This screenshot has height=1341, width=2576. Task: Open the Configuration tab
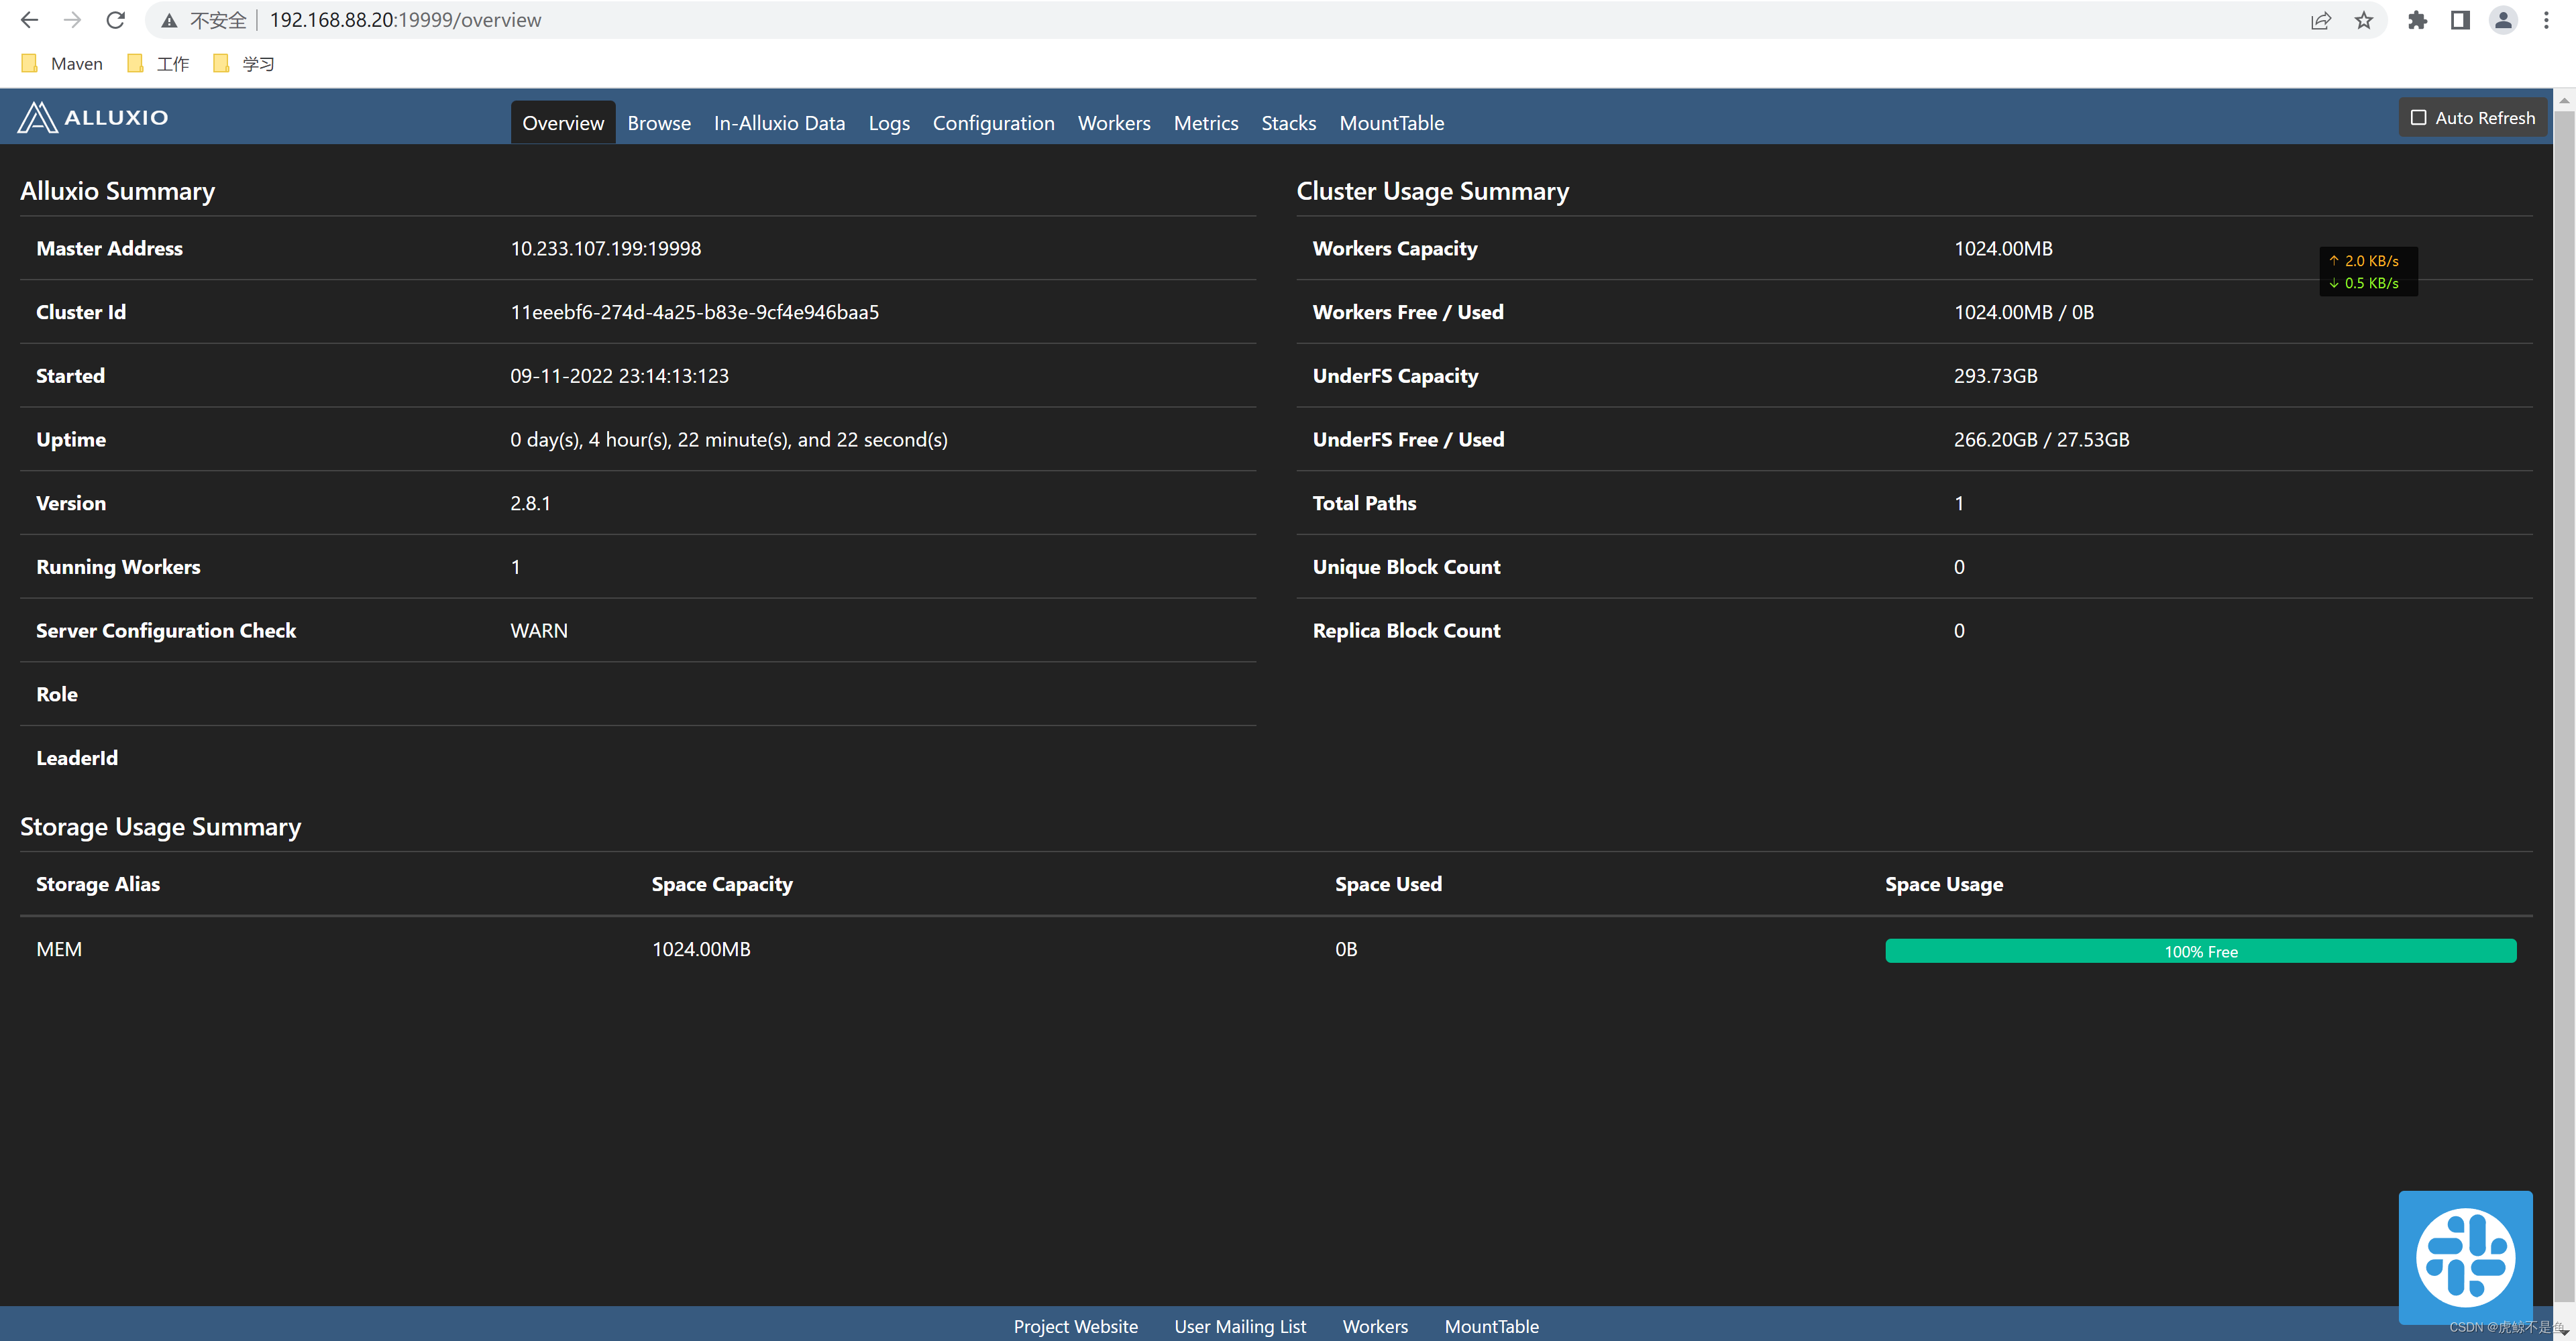coord(993,123)
